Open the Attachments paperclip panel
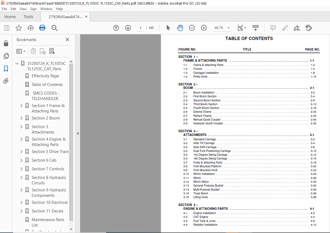The image size is (330, 233). 6,81
